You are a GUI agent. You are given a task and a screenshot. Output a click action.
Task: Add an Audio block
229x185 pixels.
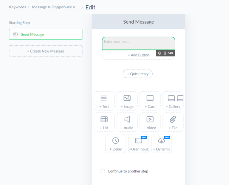(127, 122)
